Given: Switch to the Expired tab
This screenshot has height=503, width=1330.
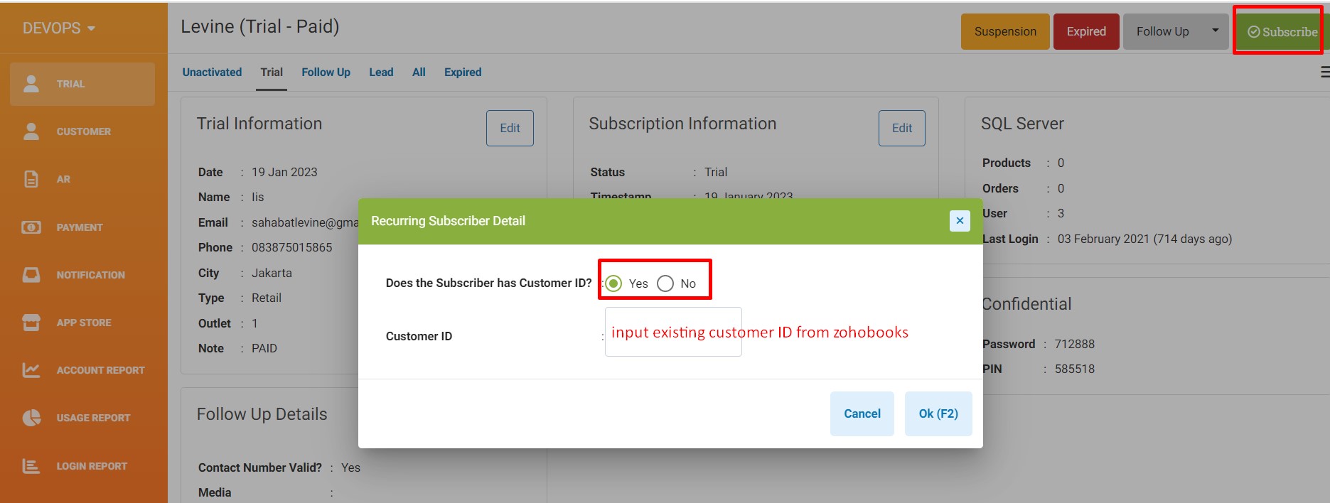Looking at the screenshot, I should pyautogui.click(x=463, y=72).
